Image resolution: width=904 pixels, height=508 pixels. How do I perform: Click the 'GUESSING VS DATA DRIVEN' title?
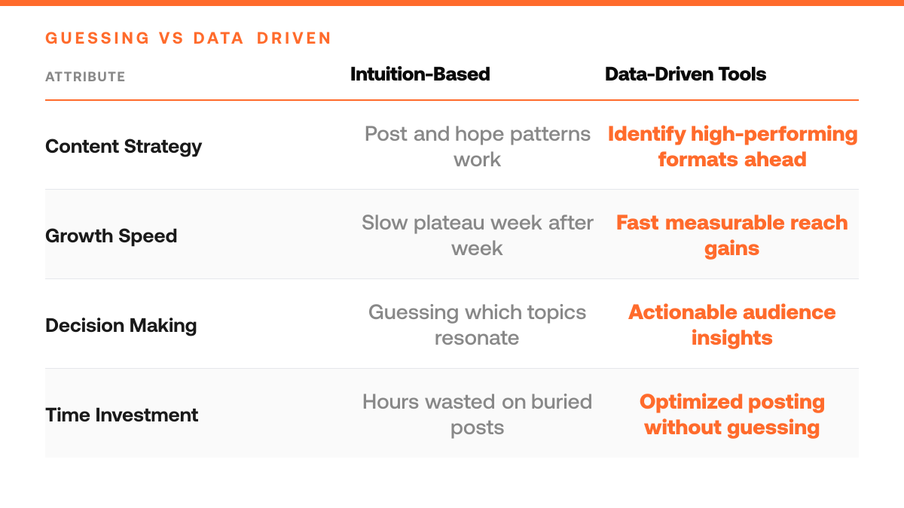coord(188,38)
